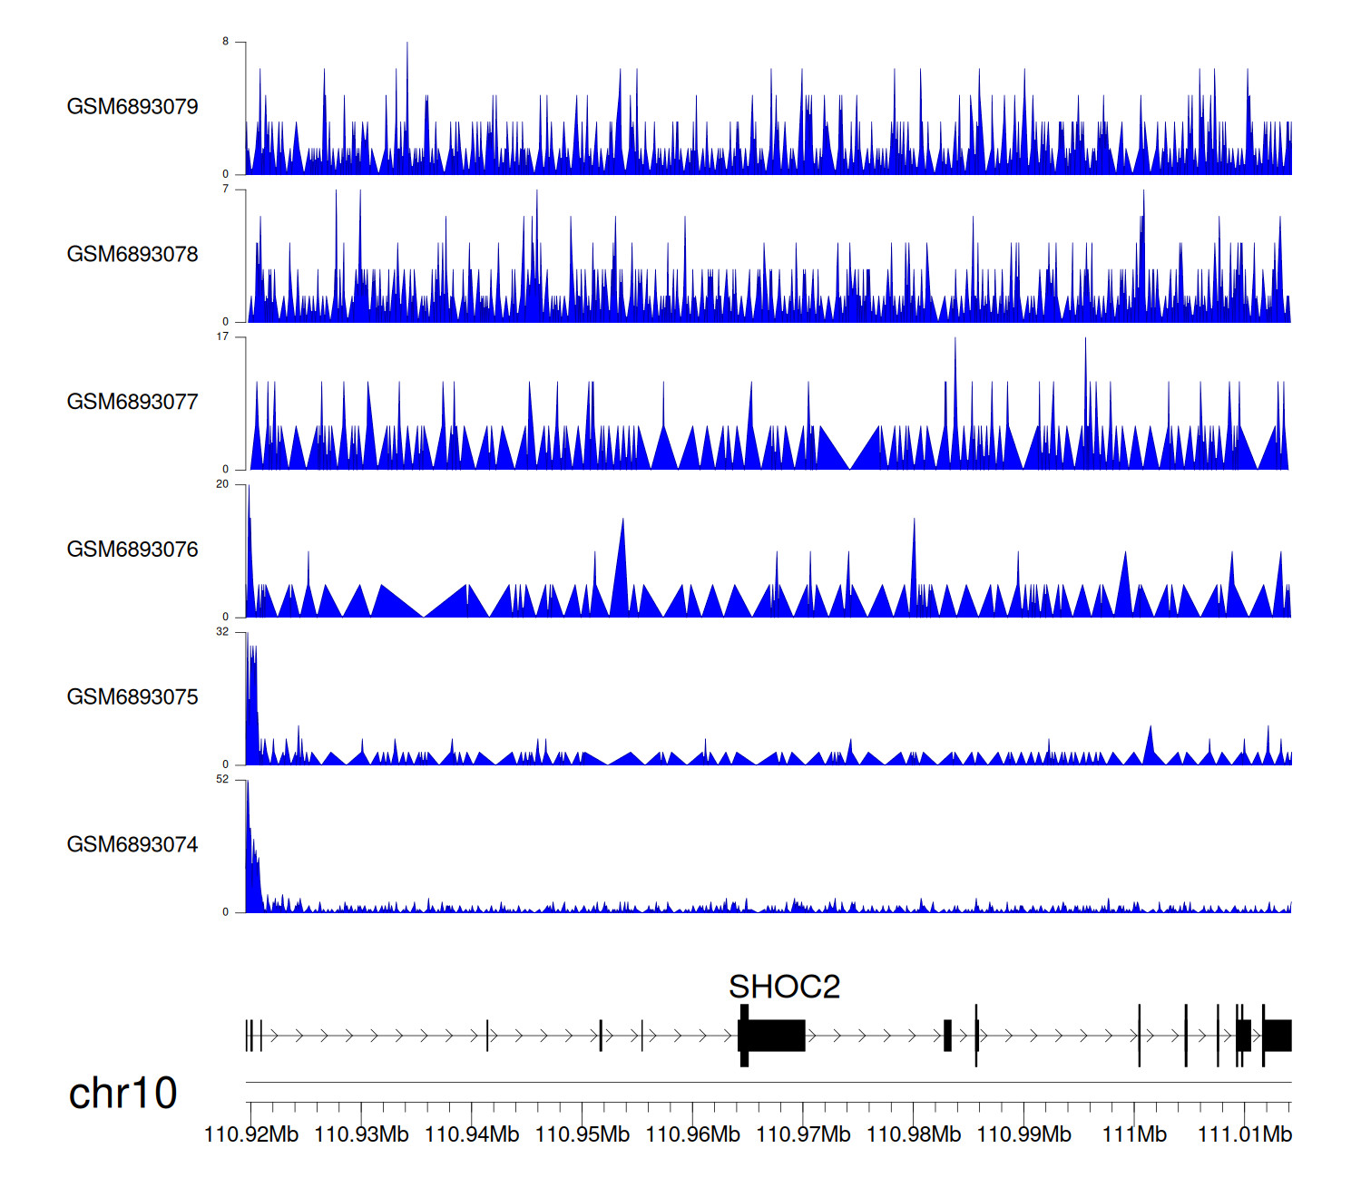Select the GSM6893074 track name
Viewport: 1361px width, 1197px height.
[132, 845]
